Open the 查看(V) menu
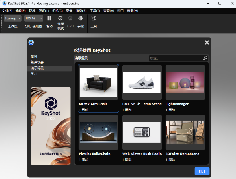The width and height of the screenshot is (236, 179). [x=109, y=11]
